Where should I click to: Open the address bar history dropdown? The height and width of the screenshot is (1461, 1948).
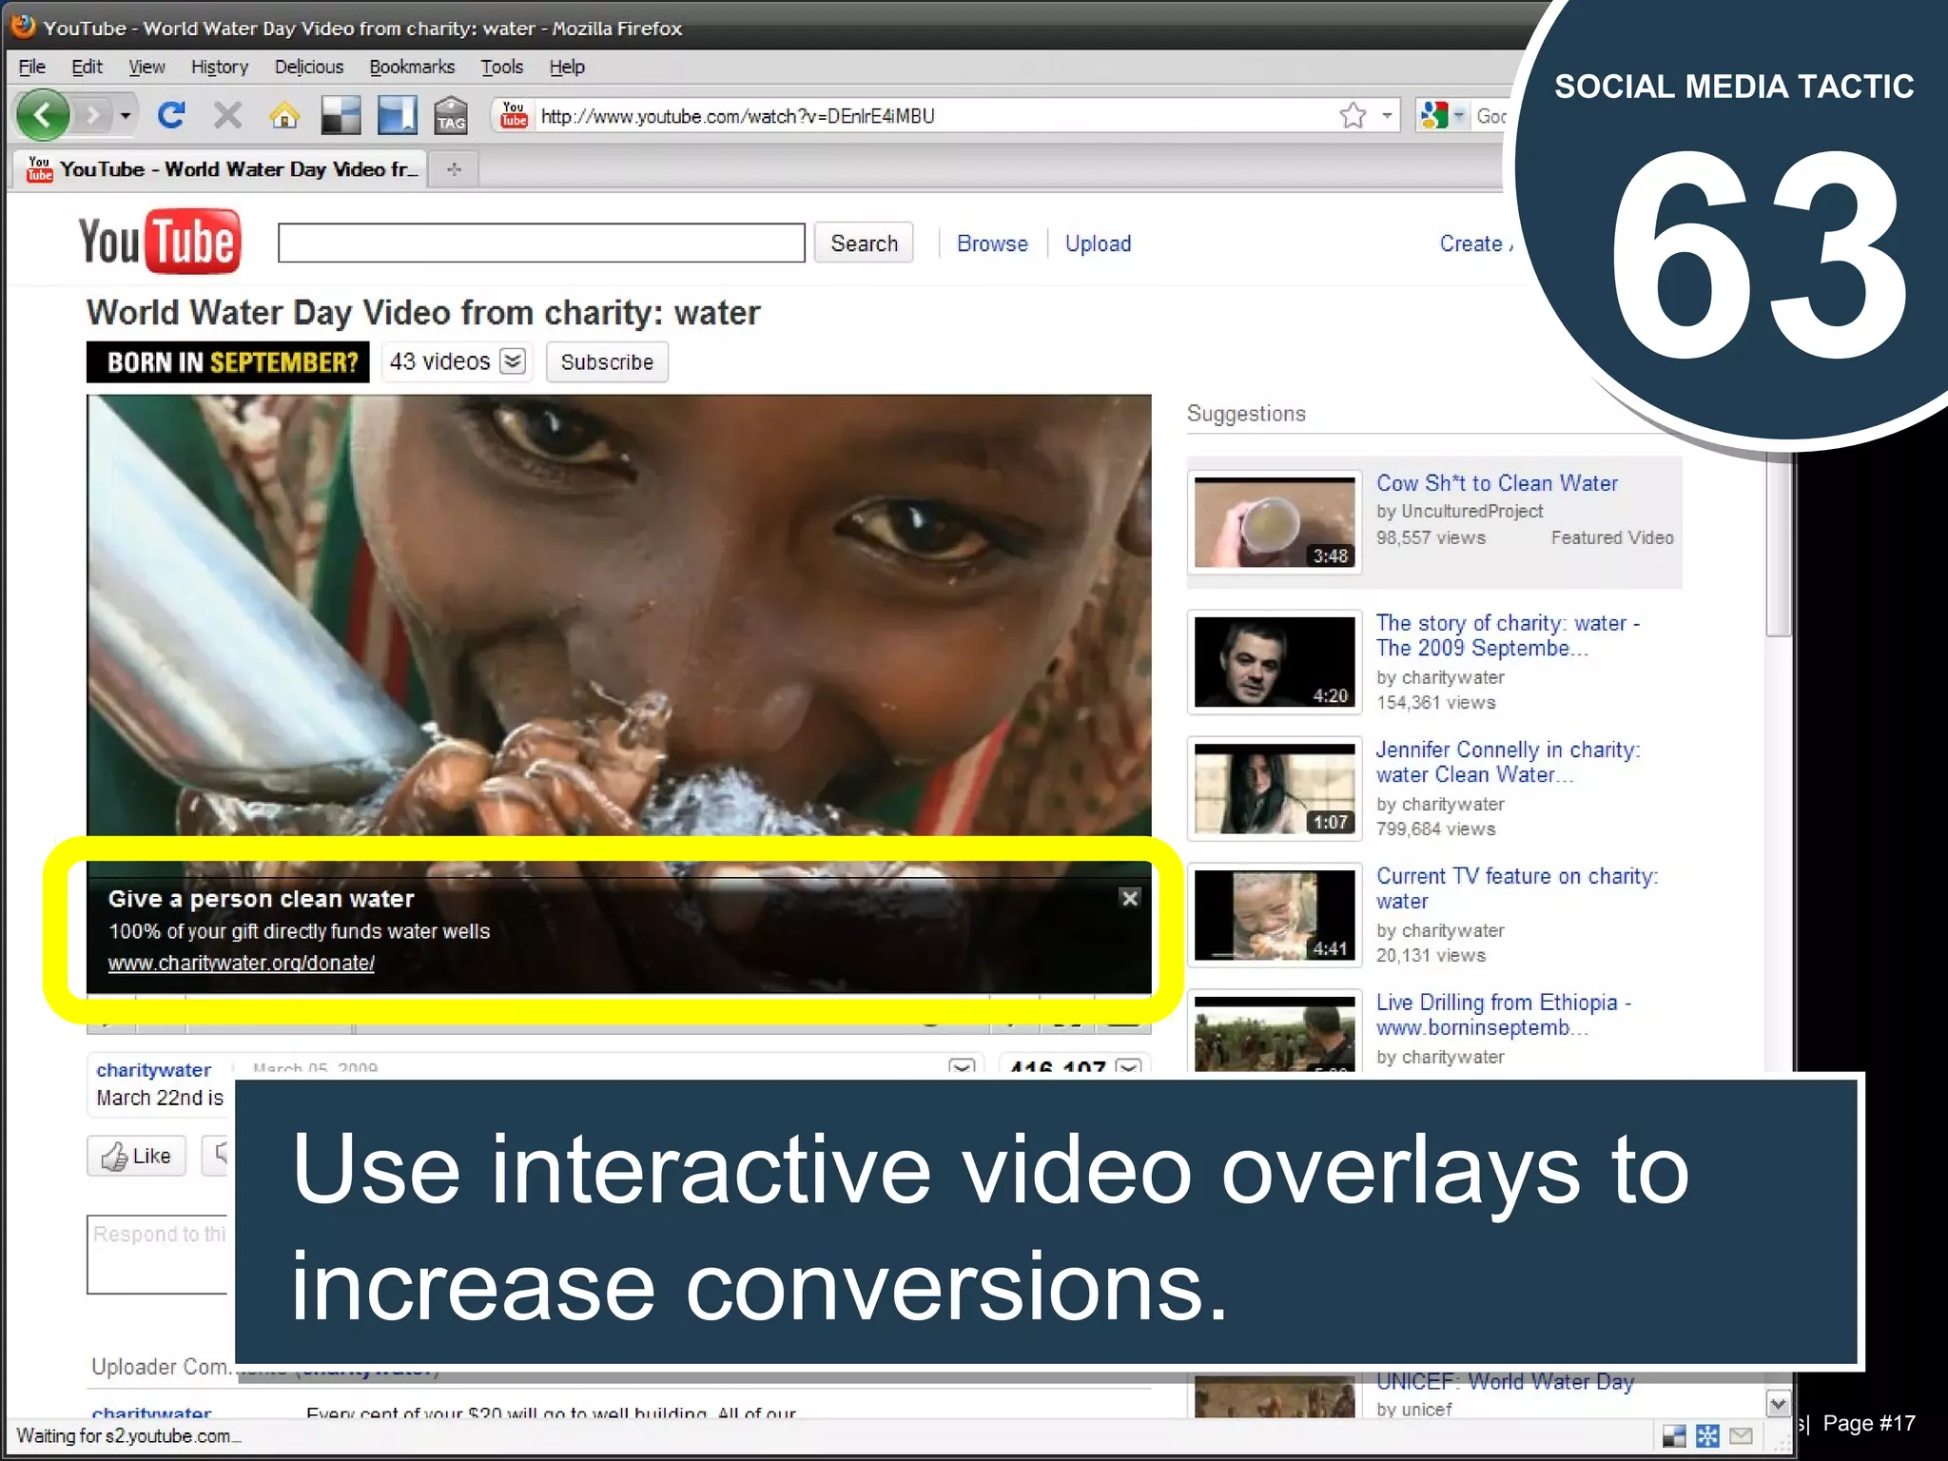(x=1387, y=116)
